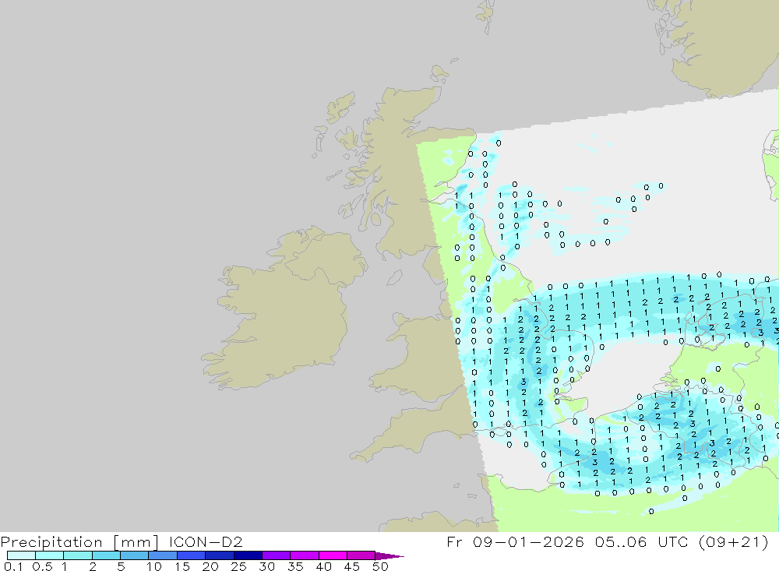
Task: Click the 0.5–1 mm legend color swatch
Action: 50,555
